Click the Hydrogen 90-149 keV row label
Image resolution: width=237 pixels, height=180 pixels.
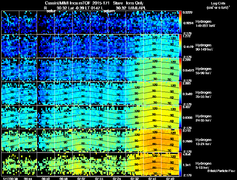204,47
